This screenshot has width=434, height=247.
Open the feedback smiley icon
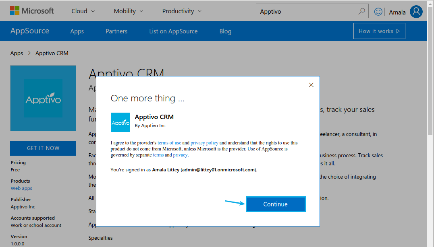coord(378,12)
